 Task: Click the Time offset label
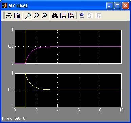coord(10,118)
